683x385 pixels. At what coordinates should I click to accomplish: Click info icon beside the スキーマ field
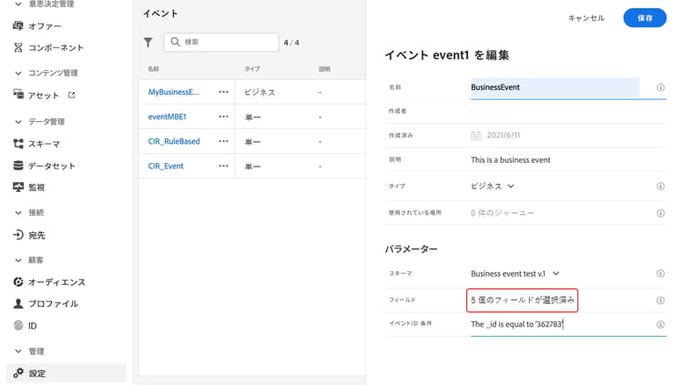pos(660,274)
